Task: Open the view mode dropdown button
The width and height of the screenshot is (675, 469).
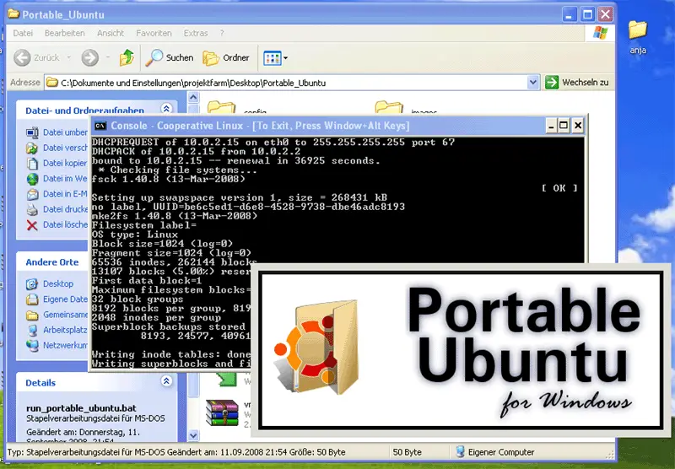Action: point(276,57)
